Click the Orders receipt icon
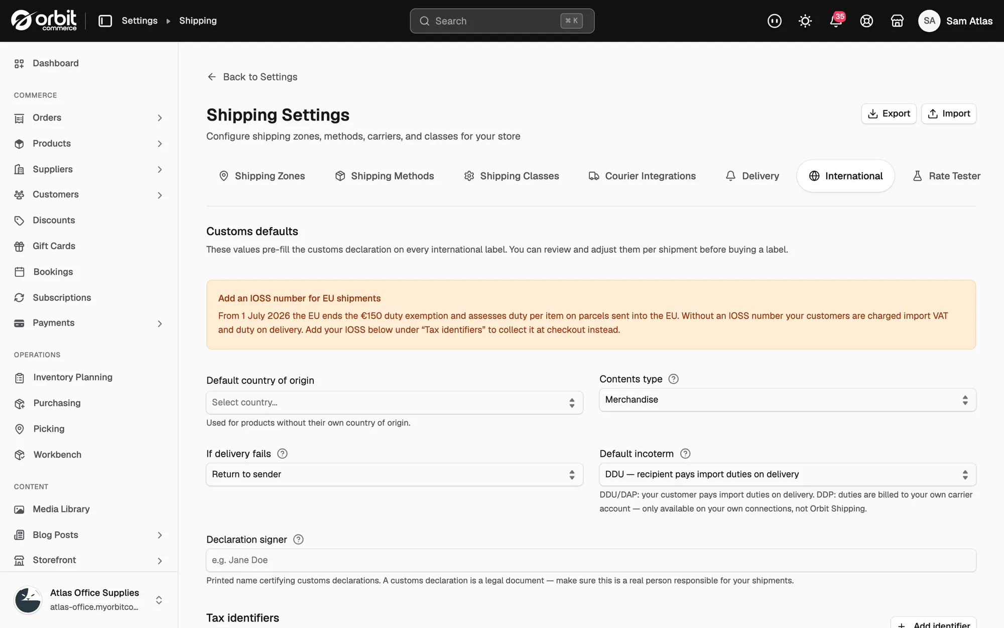Image resolution: width=1004 pixels, height=628 pixels. 19,118
